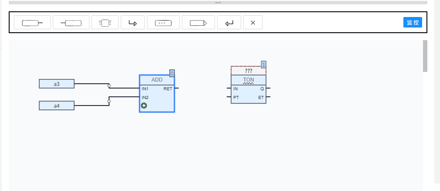The width and height of the screenshot is (440, 191).
Task: Select the a4 variable block
Action: [x=57, y=106]
